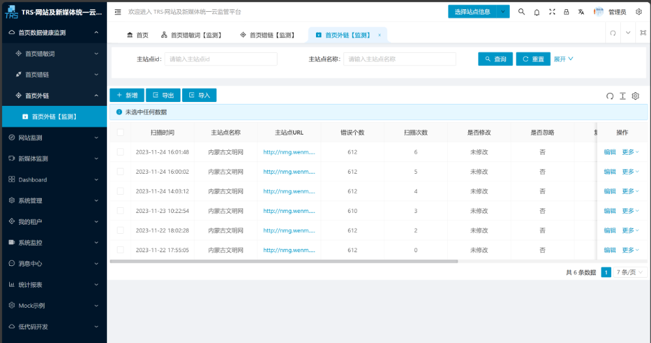The image size is (651, 343).
Task: Click the search magnifier icon in header
Action: coord(521,12)
